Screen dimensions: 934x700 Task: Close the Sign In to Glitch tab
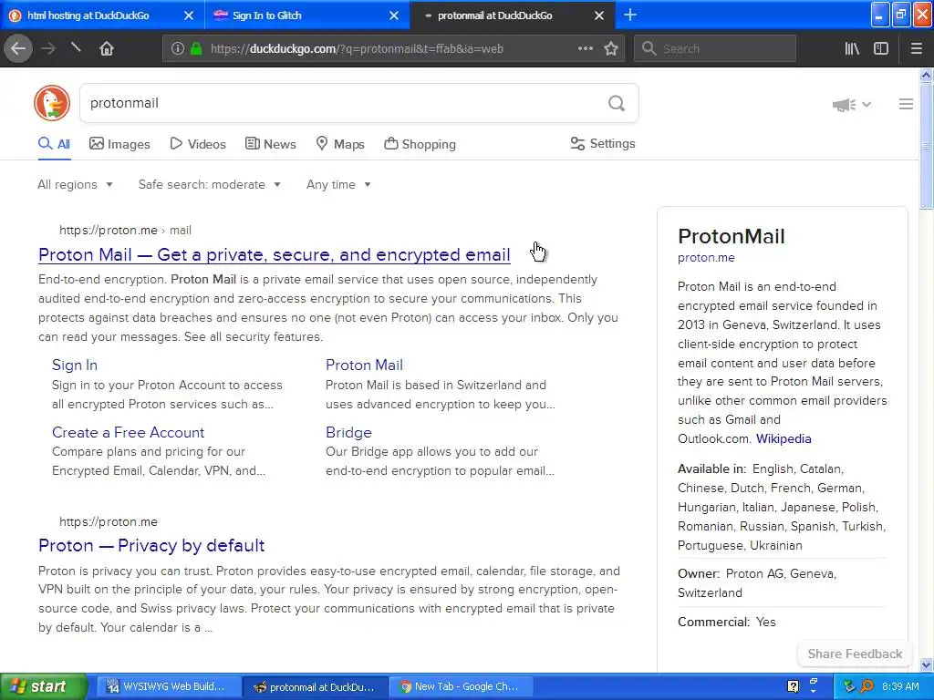[394, 15]
